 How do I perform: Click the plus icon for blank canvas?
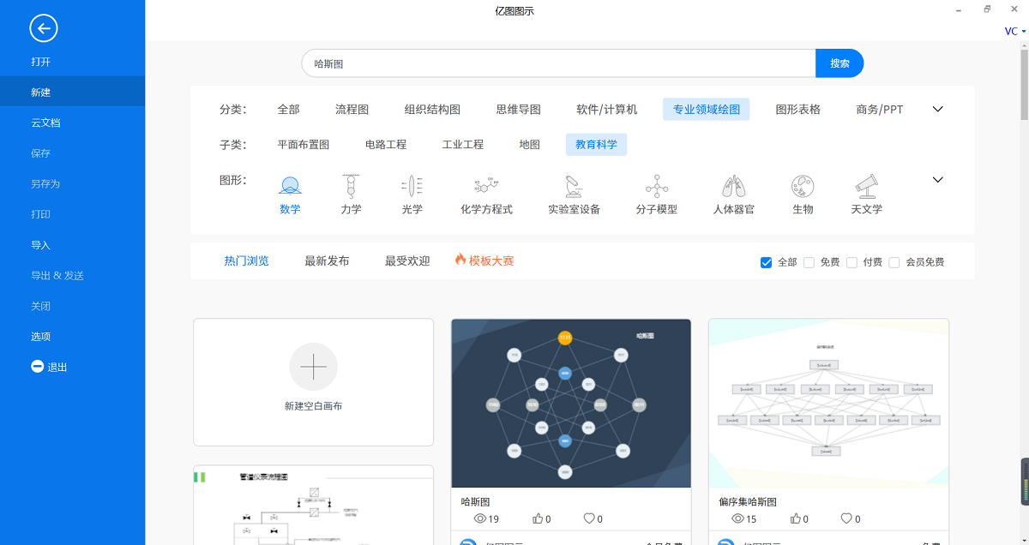tap(313, 367)
